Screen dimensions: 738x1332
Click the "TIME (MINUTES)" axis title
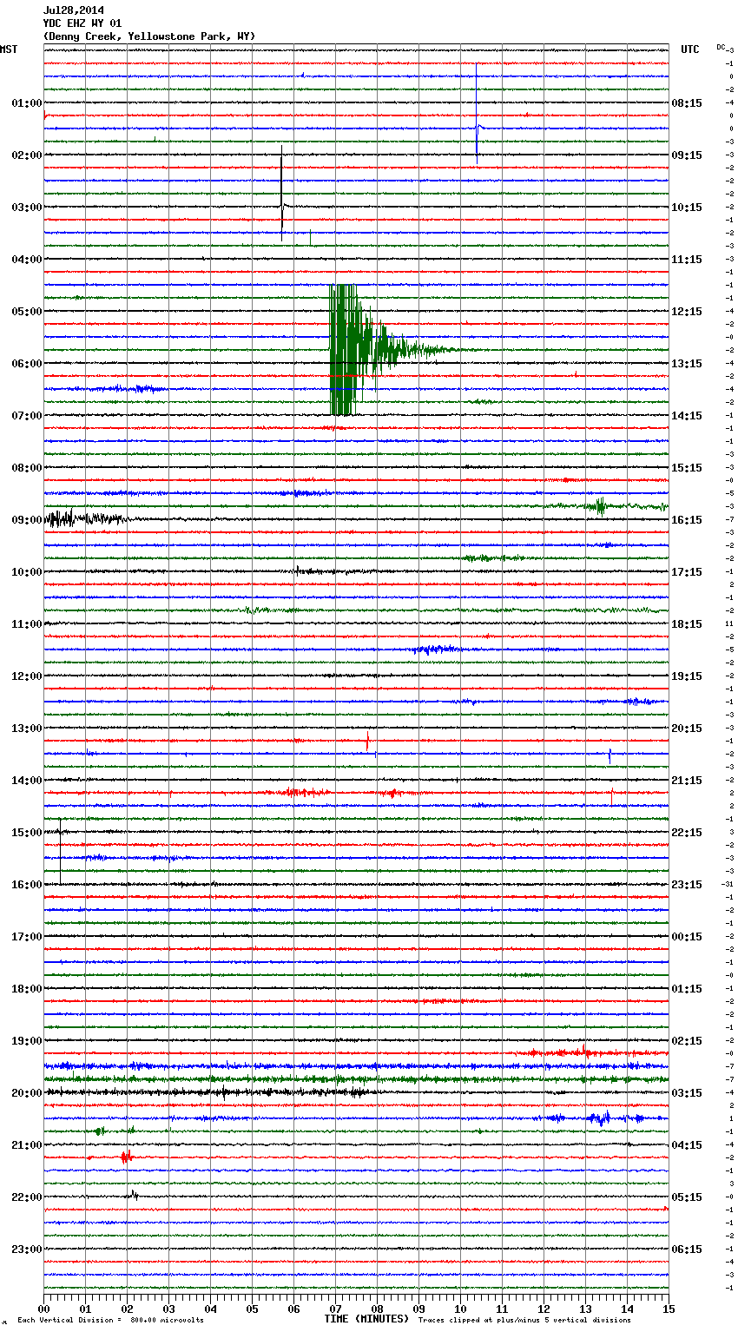coord(366,1319)
